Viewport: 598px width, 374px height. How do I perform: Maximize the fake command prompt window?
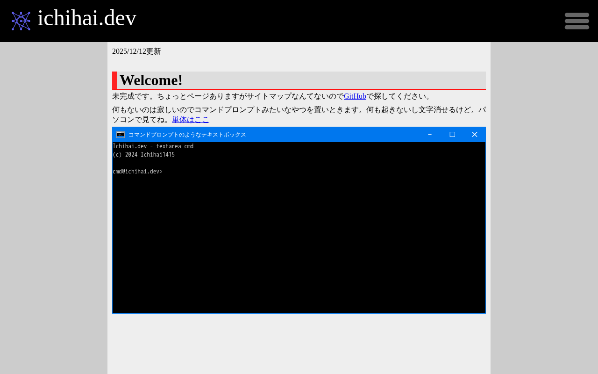(452, 135)
